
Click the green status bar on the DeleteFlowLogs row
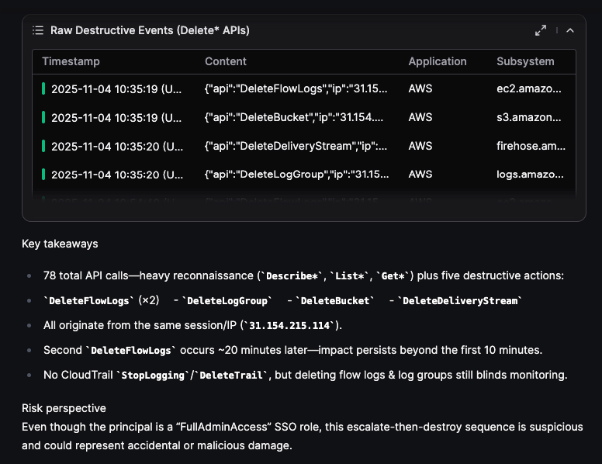point(43,88)
